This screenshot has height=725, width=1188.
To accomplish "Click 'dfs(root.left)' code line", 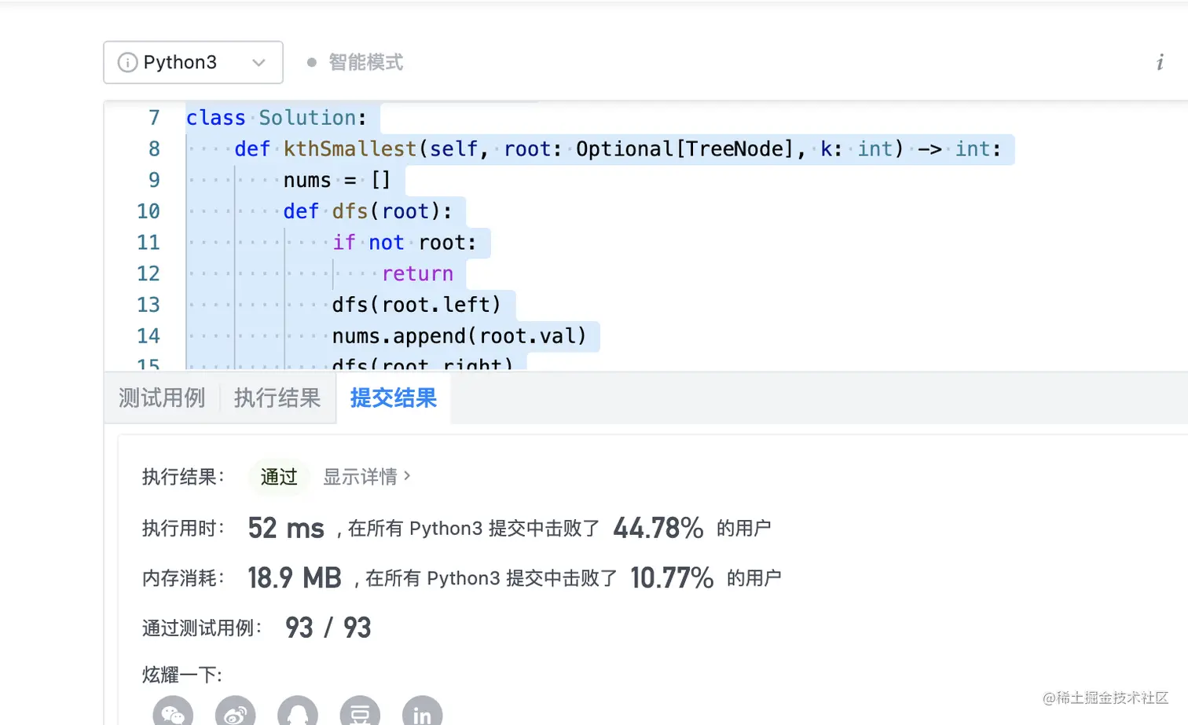I will pos(416,305).
